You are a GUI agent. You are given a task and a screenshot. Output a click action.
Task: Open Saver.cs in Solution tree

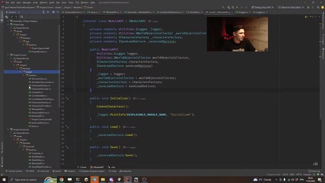coord(35,126)
